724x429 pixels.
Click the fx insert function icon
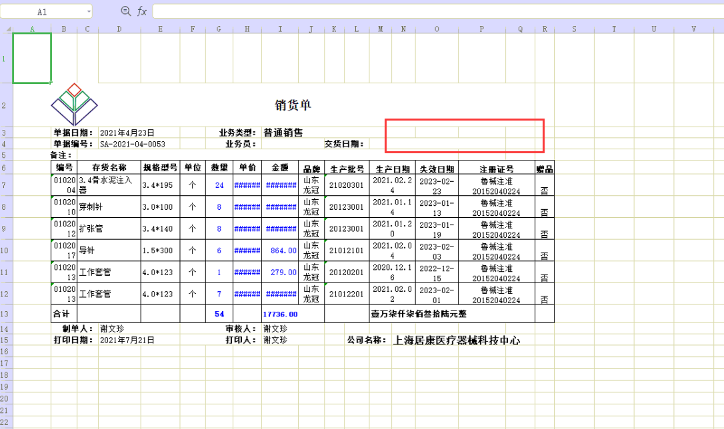[142, 11]
